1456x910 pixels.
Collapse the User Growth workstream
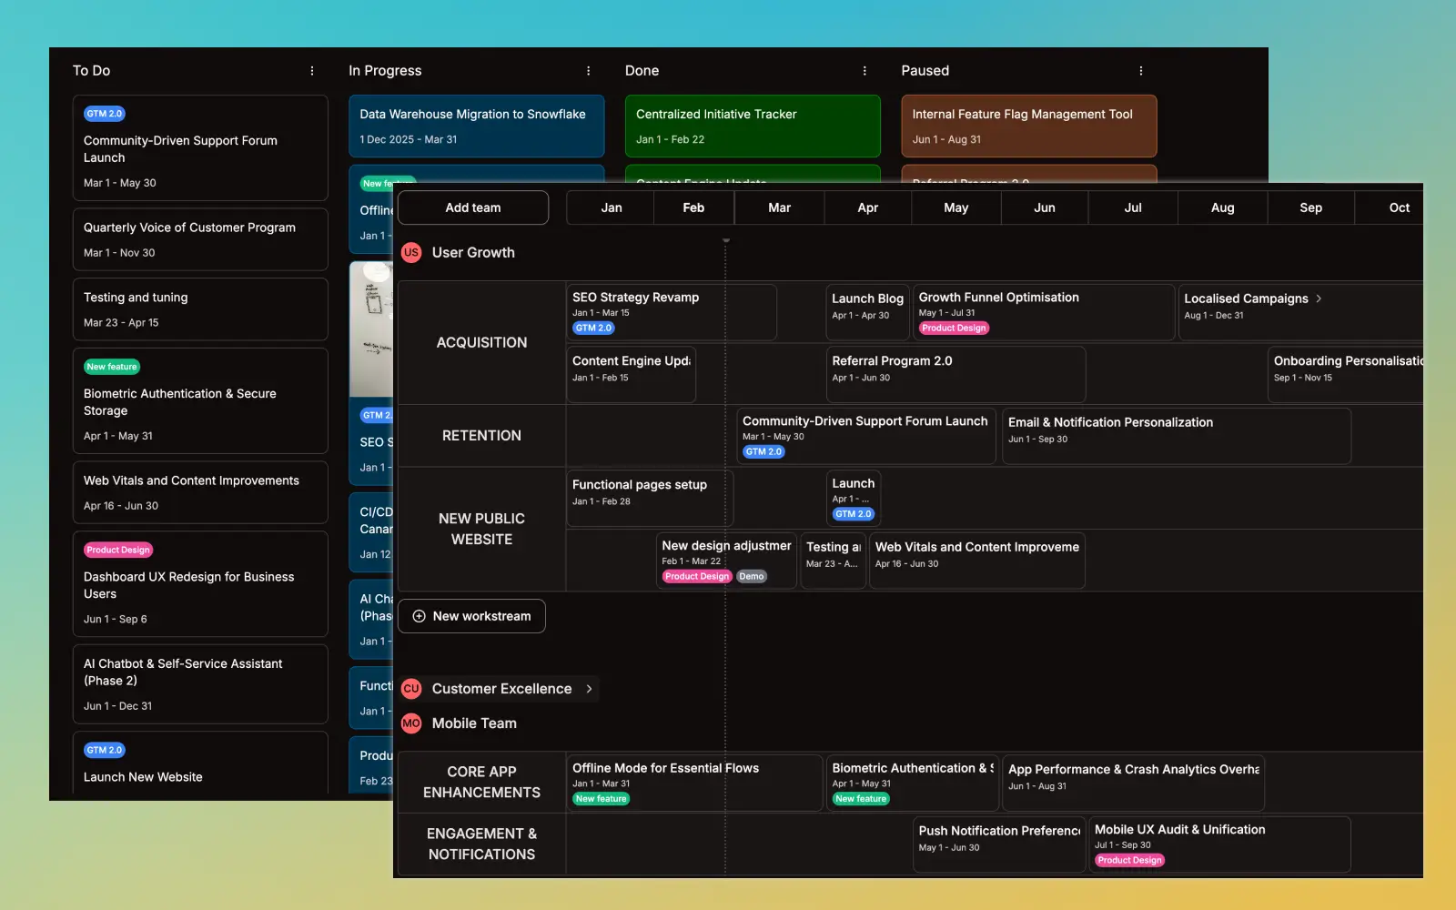(473, 252)
